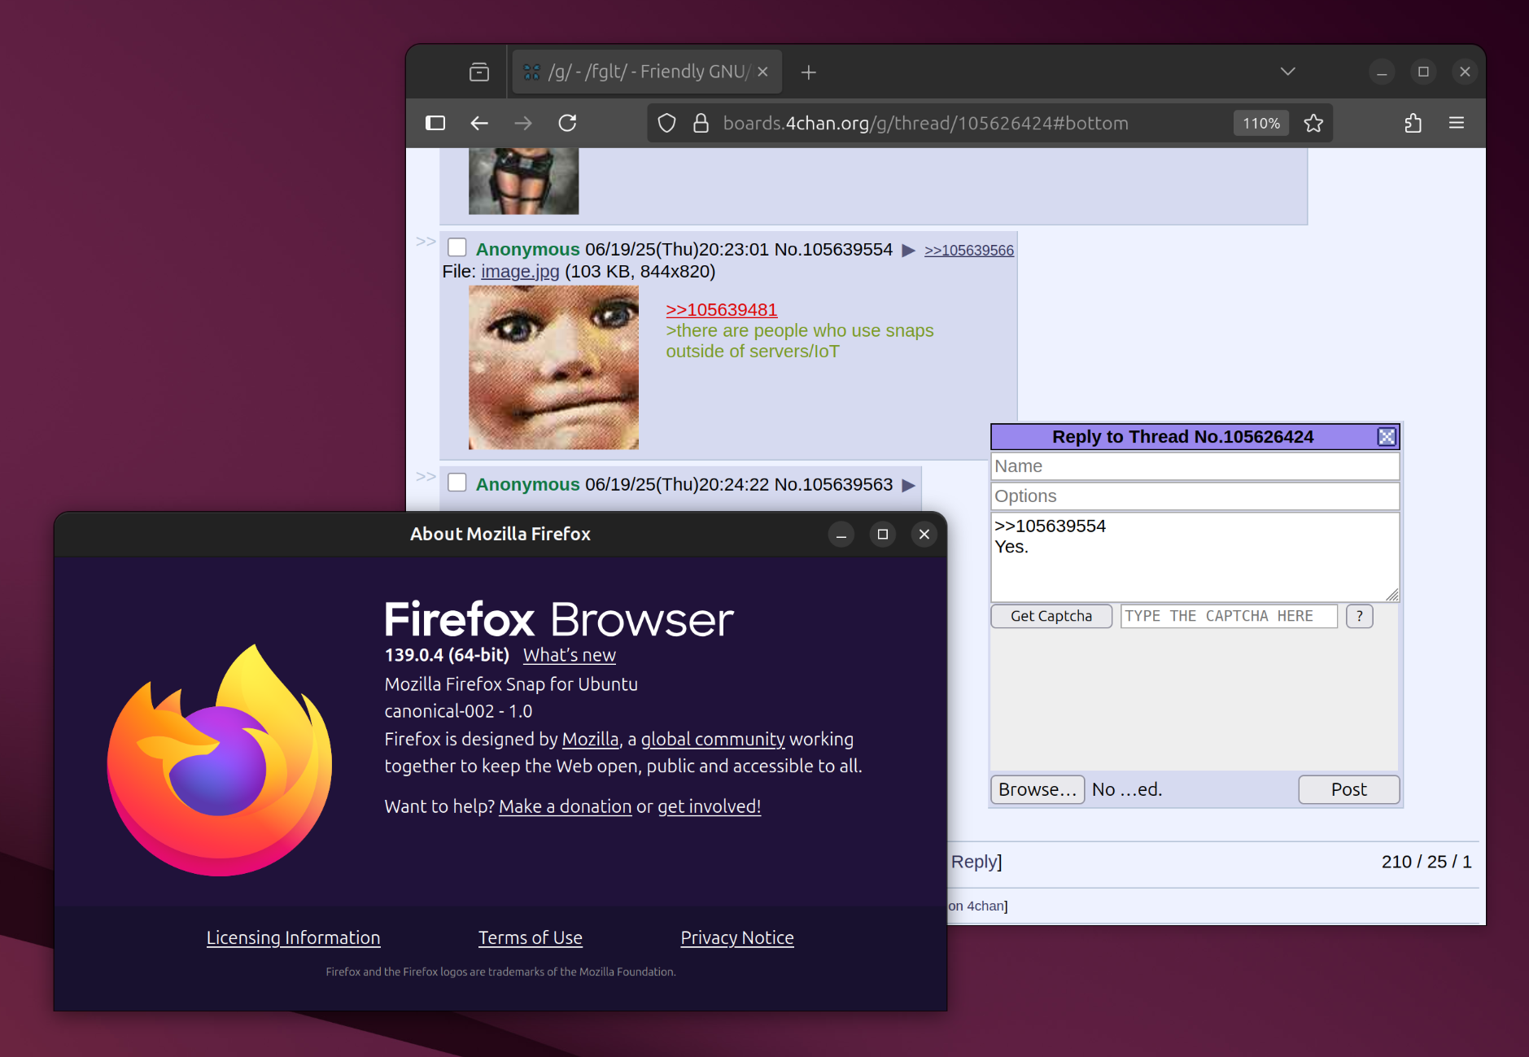1529x1057 pixels.
Task: Go back with the back arrow
Action: point(479,123)
